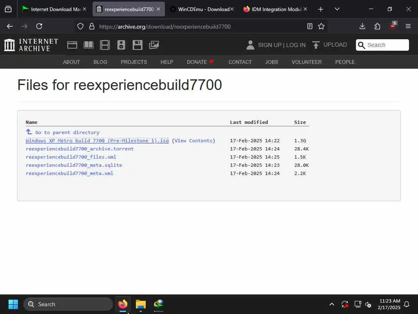
Task: Click the site security padlock icon
Action: pos(92,26)
